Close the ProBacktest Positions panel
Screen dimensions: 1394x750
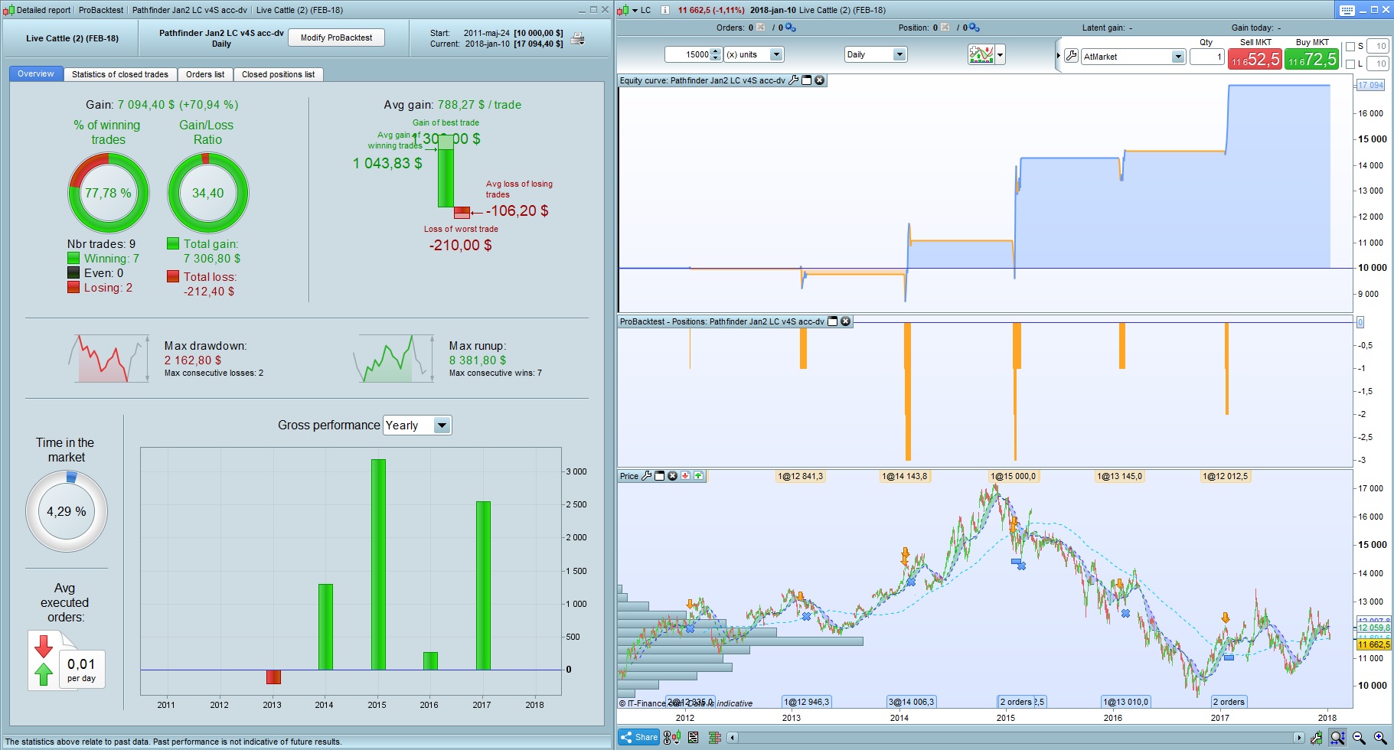845,321
